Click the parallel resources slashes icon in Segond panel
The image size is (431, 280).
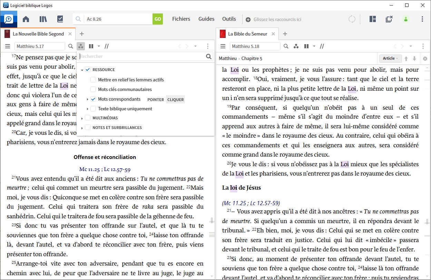[107, 46]
